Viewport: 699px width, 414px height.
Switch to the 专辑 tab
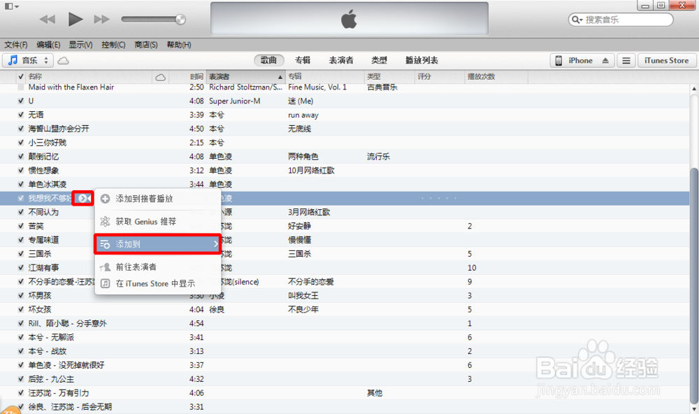pyautogui.click(x=303, y=60)
